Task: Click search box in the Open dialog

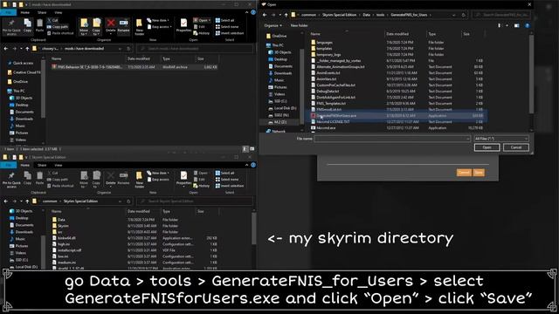Action: (500, 15)
